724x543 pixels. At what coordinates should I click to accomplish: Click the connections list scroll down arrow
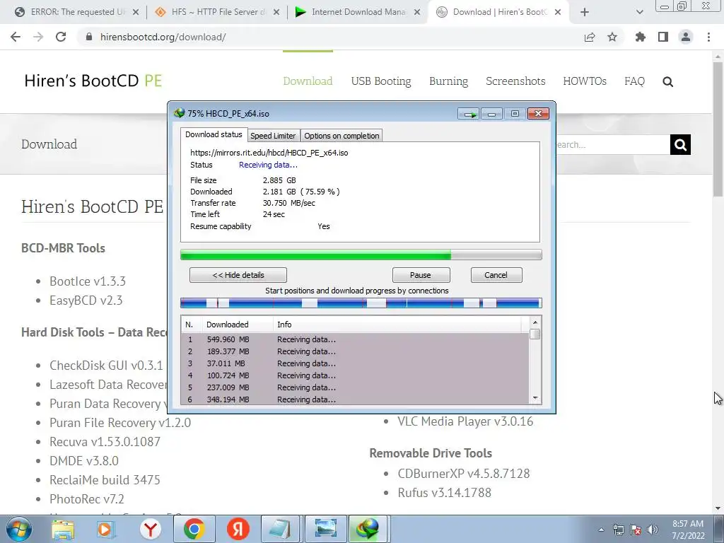click(535, 398)
